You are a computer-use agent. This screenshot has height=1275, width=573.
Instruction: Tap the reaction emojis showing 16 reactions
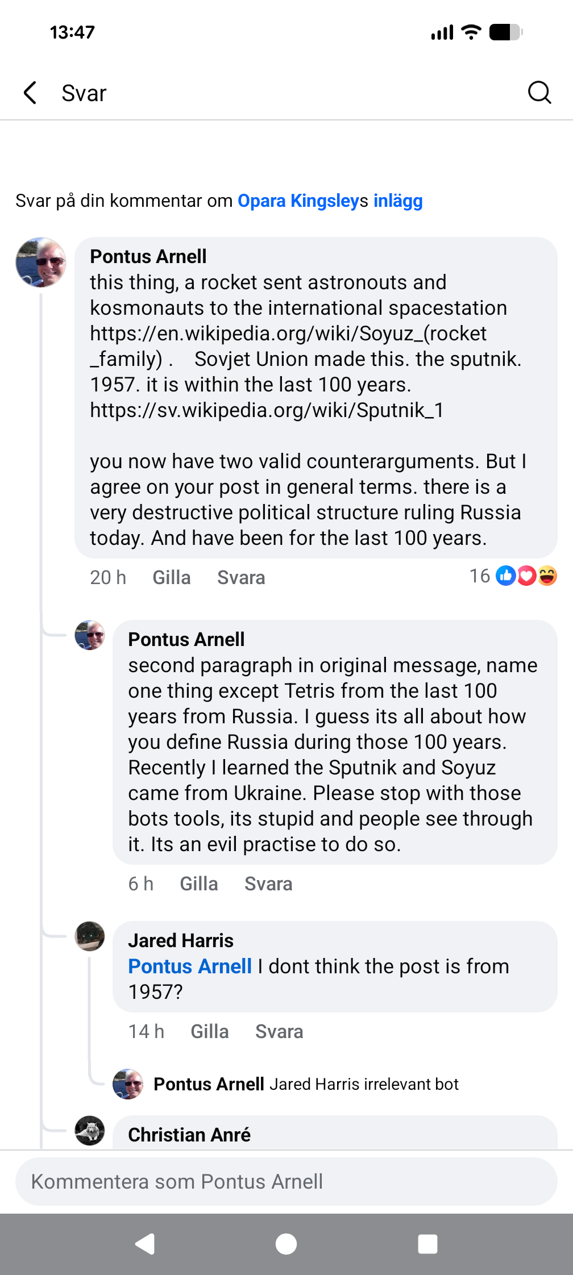(525, 576)
